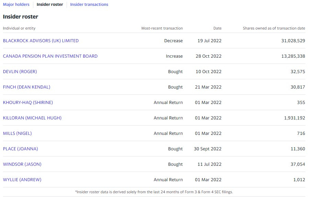Select the share count 30,817
Viewport: 316px width, 197px height.
[x=298, y=87]
